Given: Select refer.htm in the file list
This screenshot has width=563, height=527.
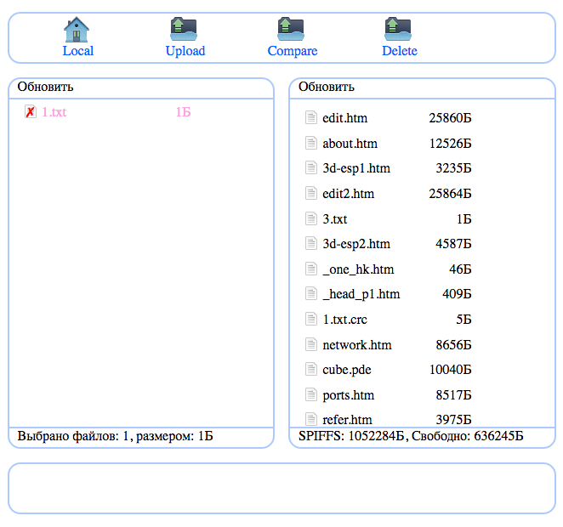Looking at the screenshot, I should pyautogui.click(x=347, y=420).
